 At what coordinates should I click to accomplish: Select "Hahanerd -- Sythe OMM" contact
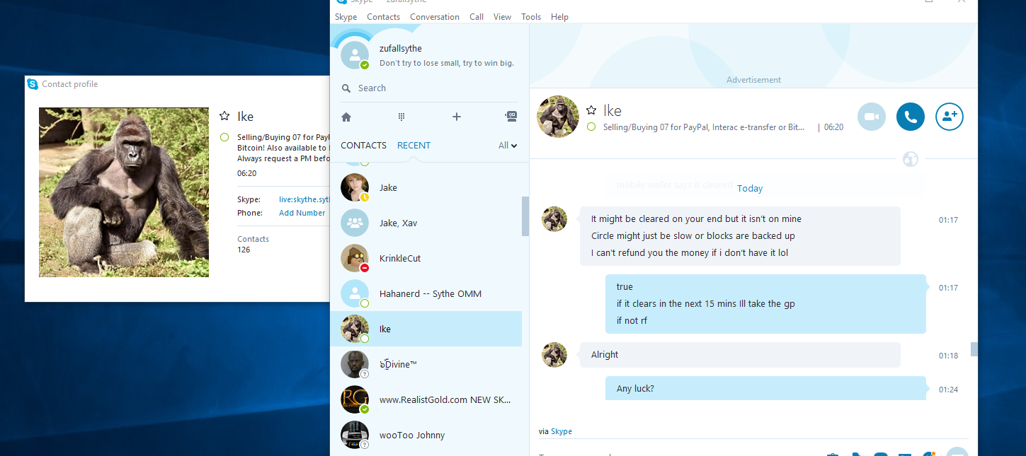click(426, 293)
